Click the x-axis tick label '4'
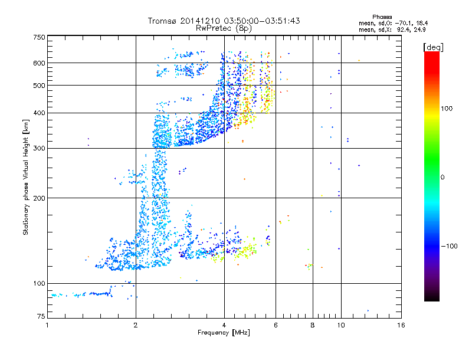The width and height of the screenshot is (472, 354). (x=224, y=325)
